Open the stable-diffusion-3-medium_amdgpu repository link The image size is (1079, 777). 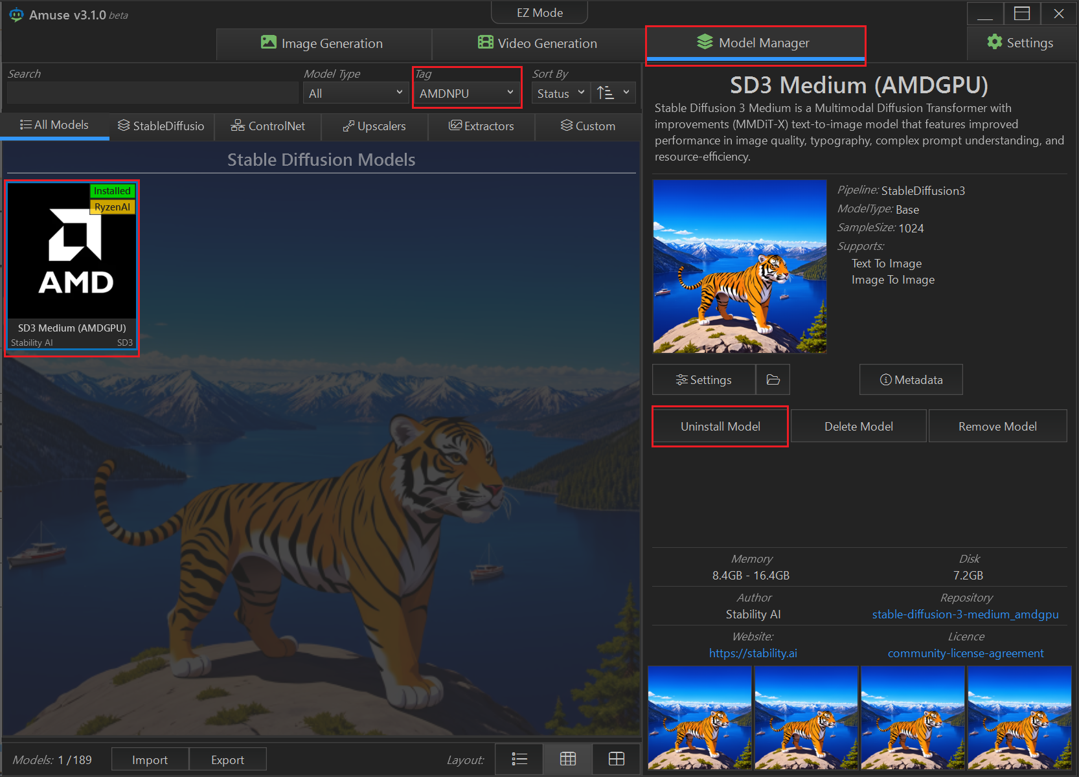[x=965, y=614]
